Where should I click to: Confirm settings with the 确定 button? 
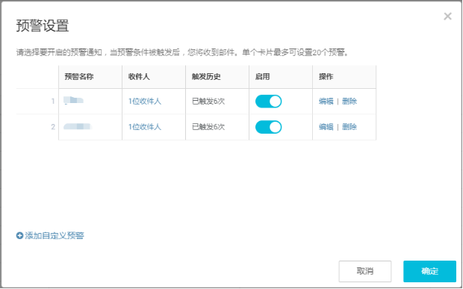pos(429,271)
